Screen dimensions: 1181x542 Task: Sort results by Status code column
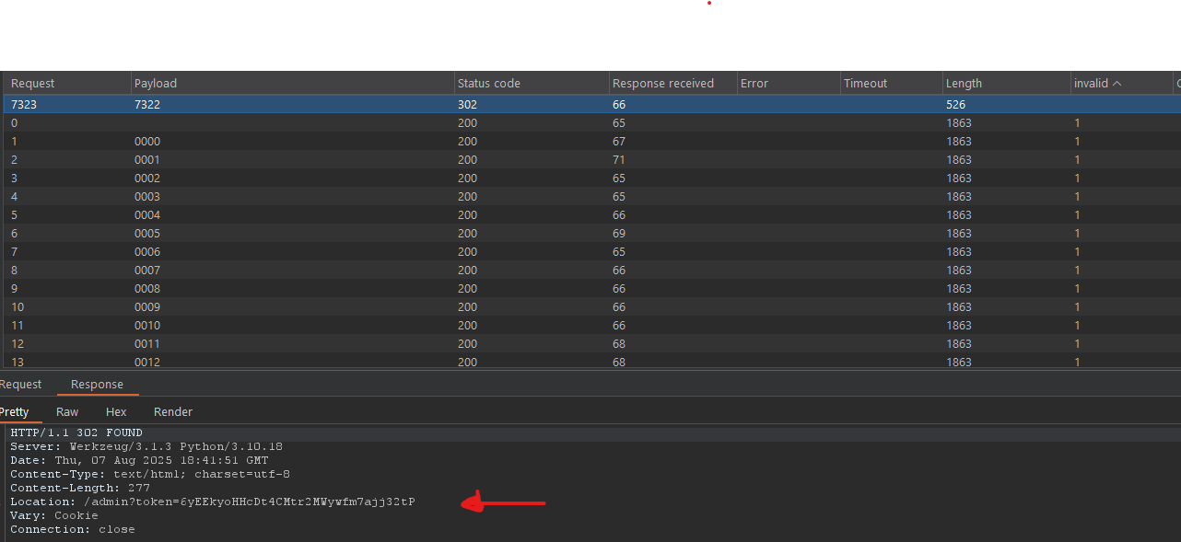(489, 84)
